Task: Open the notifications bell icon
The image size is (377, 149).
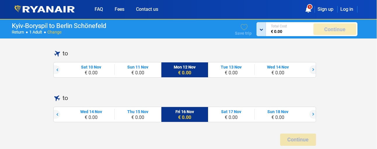Action: (x=308, y=9)
